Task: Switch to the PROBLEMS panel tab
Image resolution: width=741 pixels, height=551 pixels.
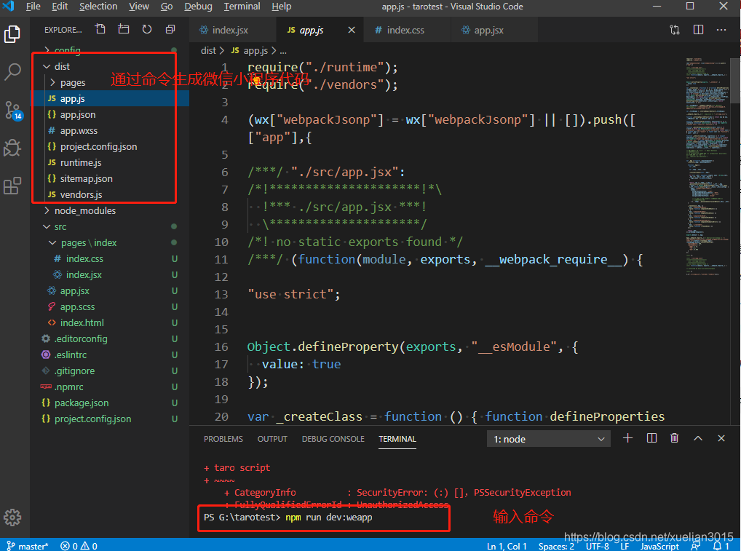Action: (x=223, y=439)
